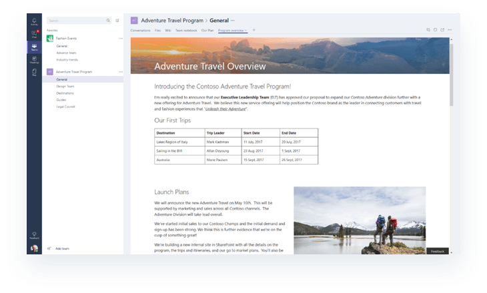Click the Add team icon
The width and height of the screenshot is (487, 293).
pos(49,248)
